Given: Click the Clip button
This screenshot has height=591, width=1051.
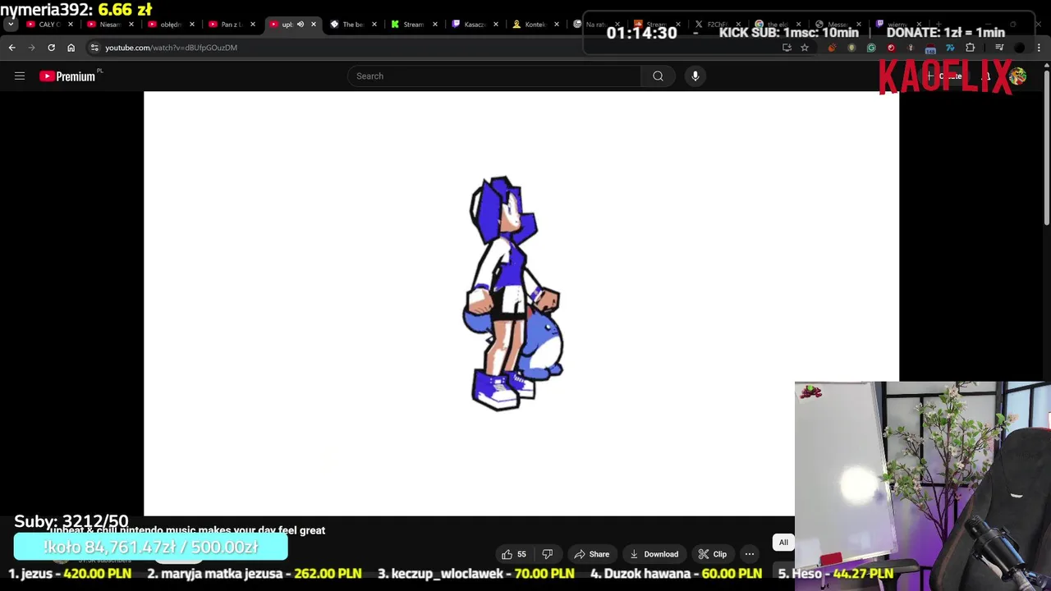Looking at the screenshot, I should click(x=713, y=554).
